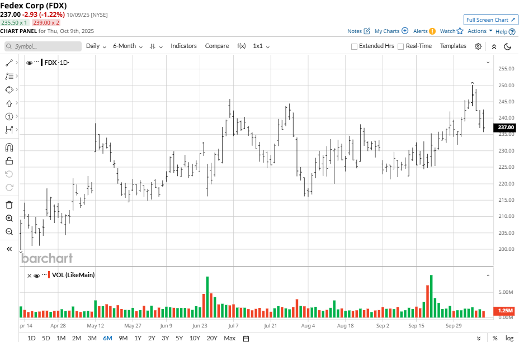Open the numbered annotation tool
Screen dimensions: 519x342
[9, 116]
